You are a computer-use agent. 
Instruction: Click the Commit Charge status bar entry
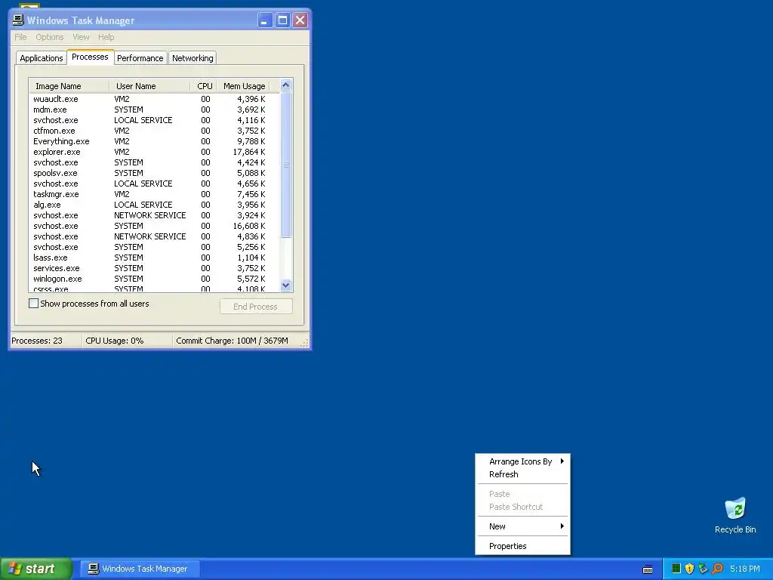[238, 341]
